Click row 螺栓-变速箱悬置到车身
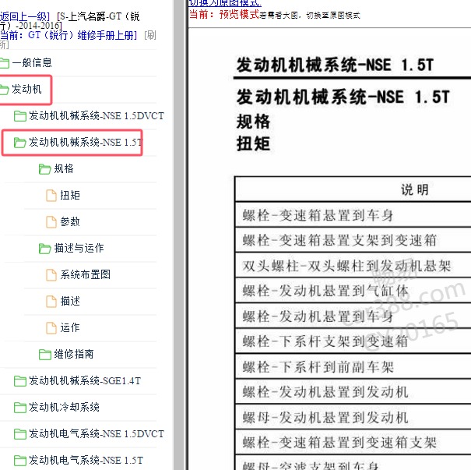 (353, 214)
